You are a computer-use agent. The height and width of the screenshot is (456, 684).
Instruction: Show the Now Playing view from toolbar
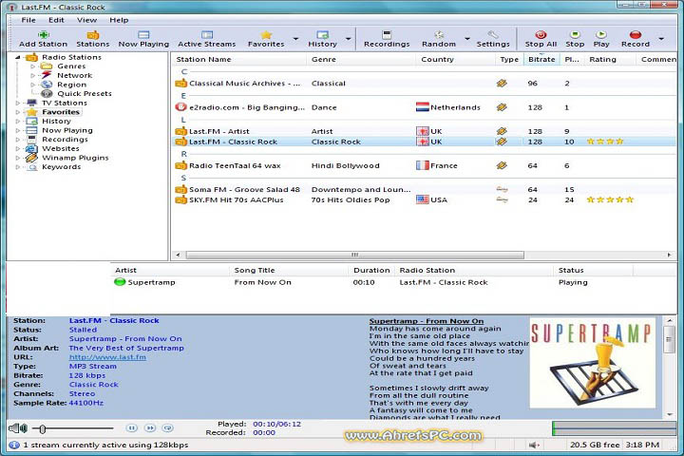[x=143, y=38]
